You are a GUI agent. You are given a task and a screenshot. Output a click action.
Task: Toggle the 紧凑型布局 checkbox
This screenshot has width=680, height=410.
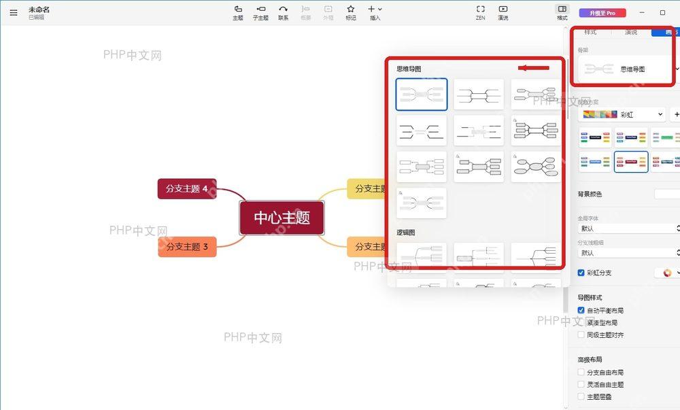point(581,322)
